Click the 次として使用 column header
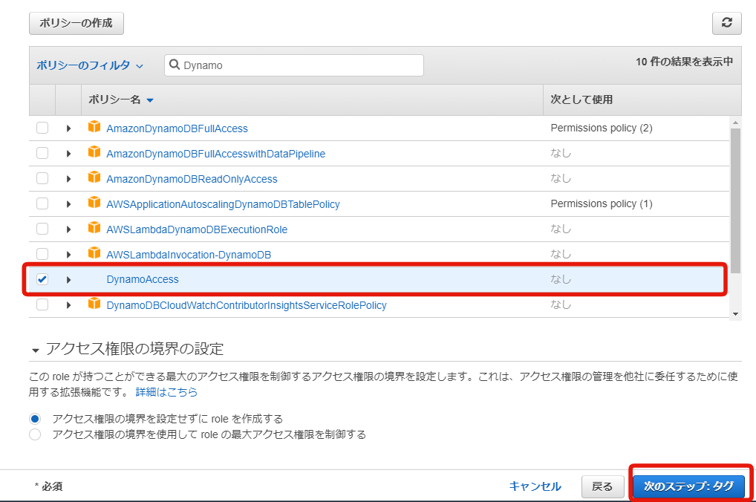The height and width of the screenshot is (502, 756). tap(581, 100)
